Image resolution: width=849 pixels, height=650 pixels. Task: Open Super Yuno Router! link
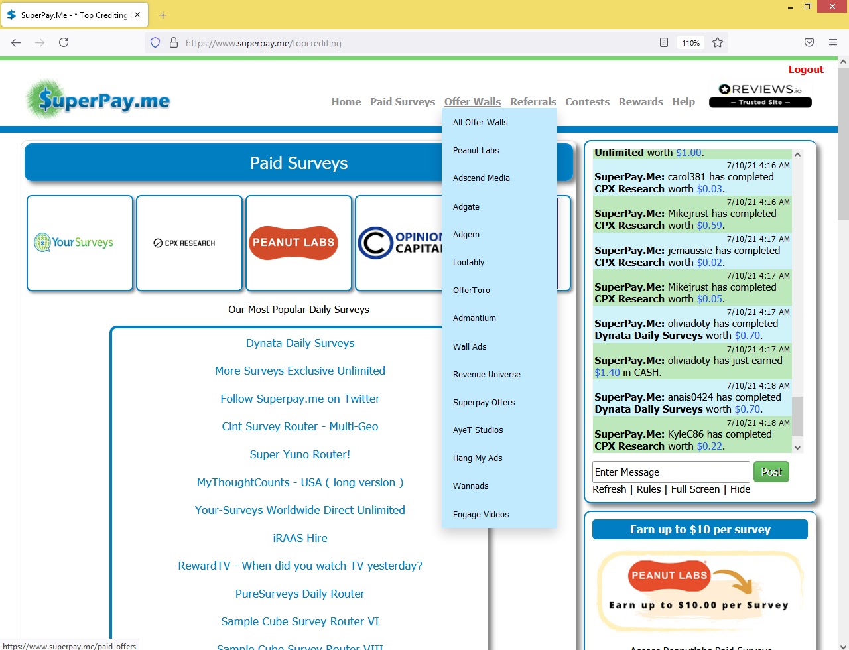coord(300,454)
